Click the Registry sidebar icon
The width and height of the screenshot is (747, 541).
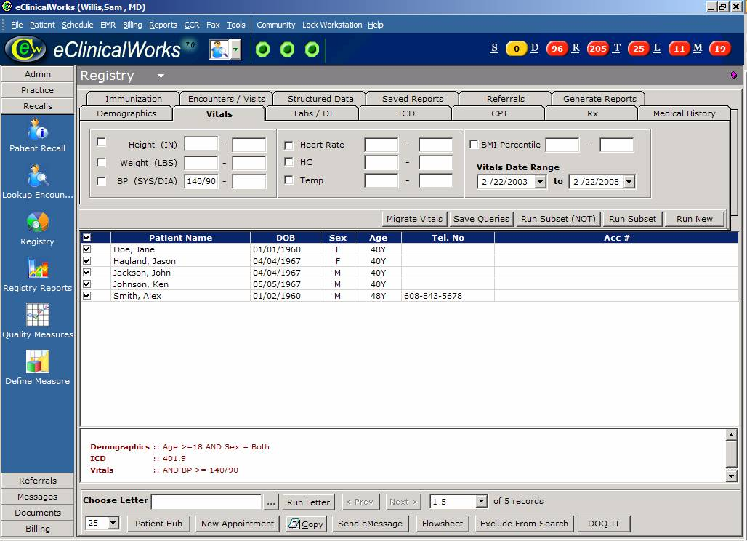coord(37,222)
